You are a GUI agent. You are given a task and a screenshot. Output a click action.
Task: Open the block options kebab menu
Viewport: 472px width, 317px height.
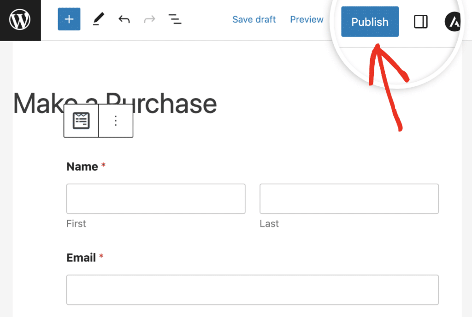[x=115, y=120]
